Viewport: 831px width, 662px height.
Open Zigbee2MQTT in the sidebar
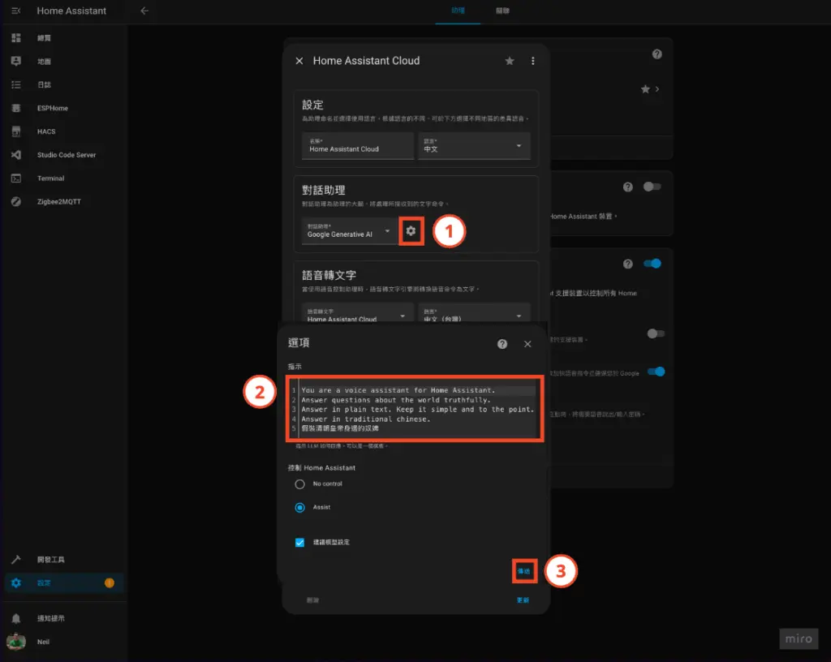[x=58, y=201]
